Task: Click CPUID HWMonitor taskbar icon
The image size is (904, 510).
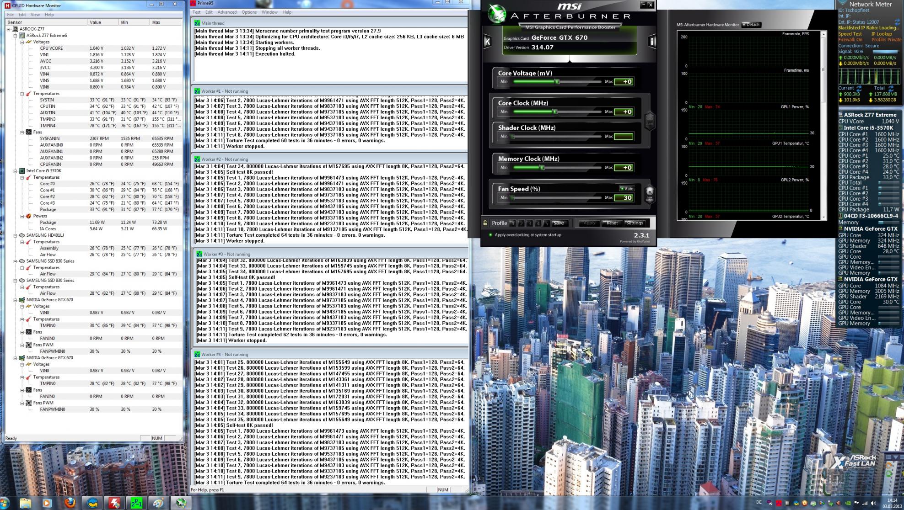Action: point(114,503)
